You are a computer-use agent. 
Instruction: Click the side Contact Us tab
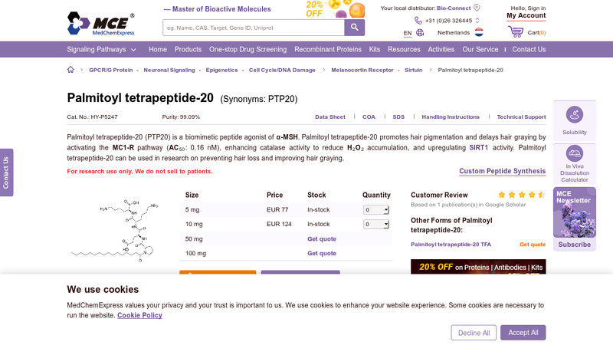coord(6,172)
